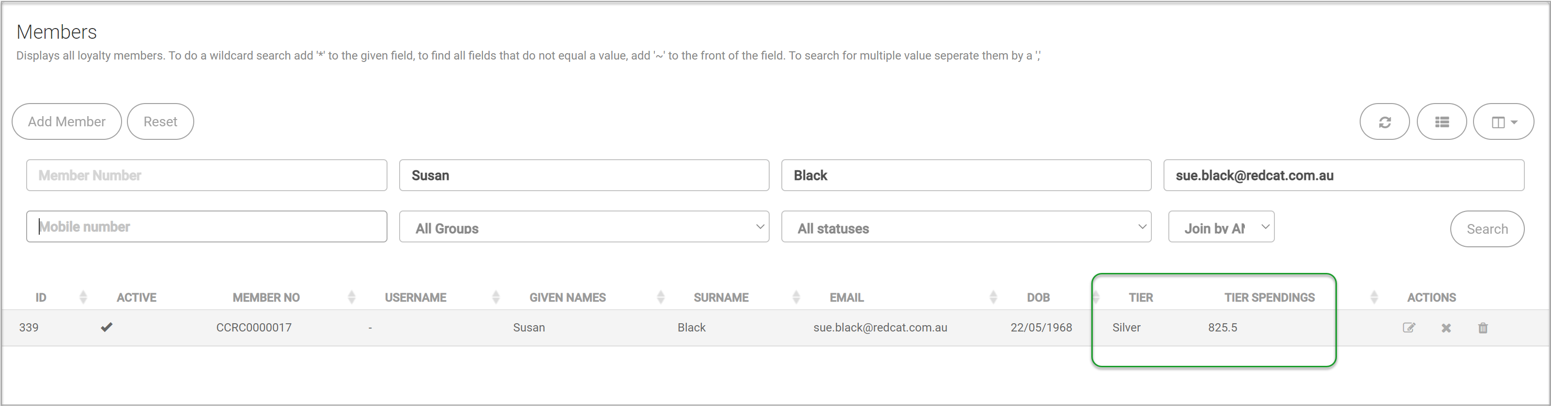Open the All statuses dropdown
Screen dimensions: 1551x406
(966, 227)
